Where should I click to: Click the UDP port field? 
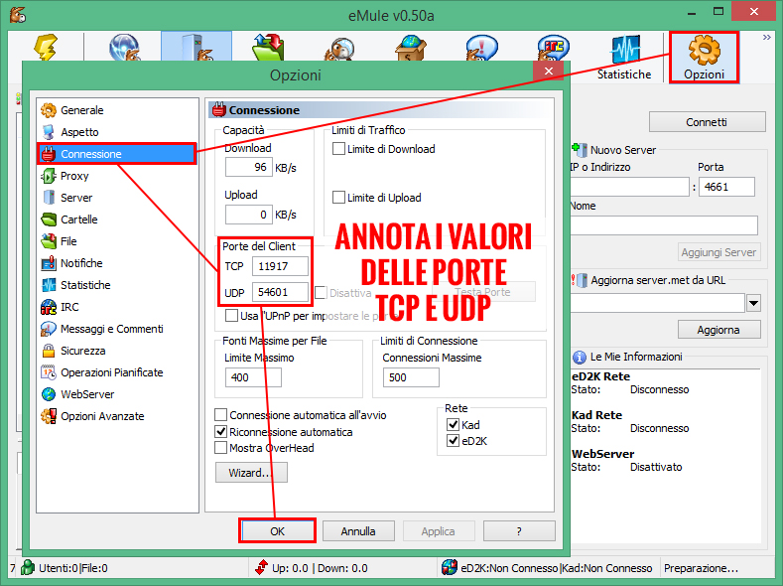click(280, 292)
